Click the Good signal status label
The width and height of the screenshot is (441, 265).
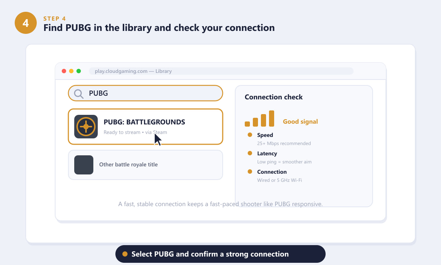300,121
